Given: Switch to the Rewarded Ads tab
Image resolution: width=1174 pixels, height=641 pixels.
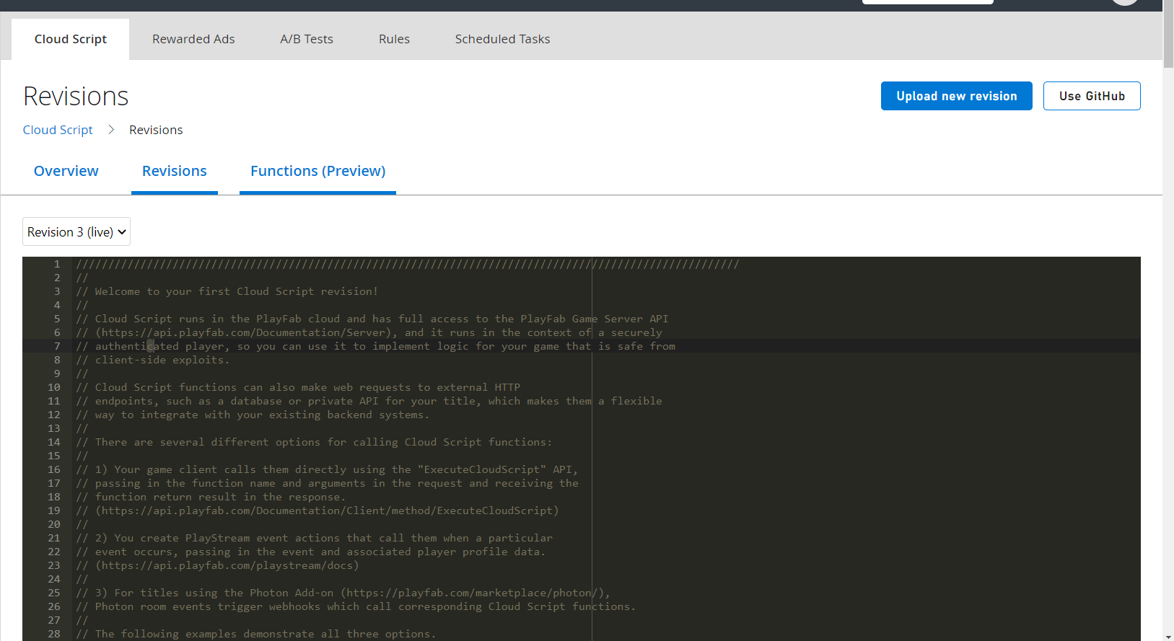Looking at the screenshot, I should click(x=193, y=39).
